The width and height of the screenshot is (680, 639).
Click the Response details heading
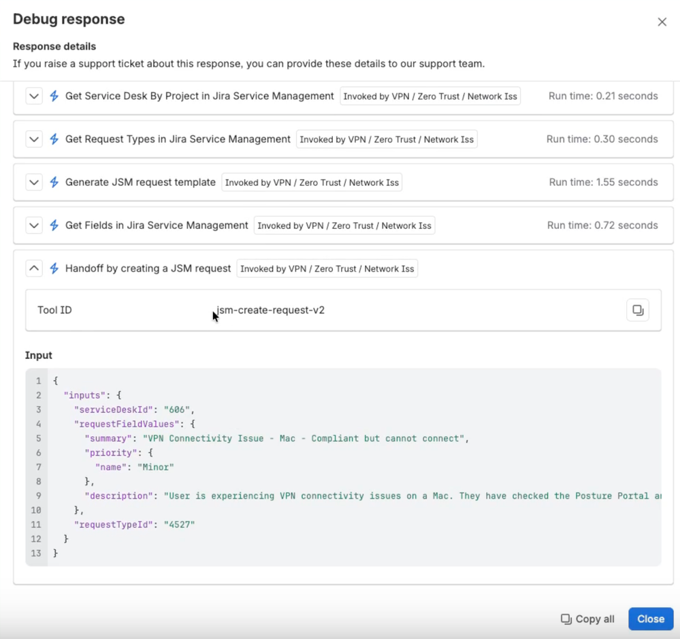point(54,46)
